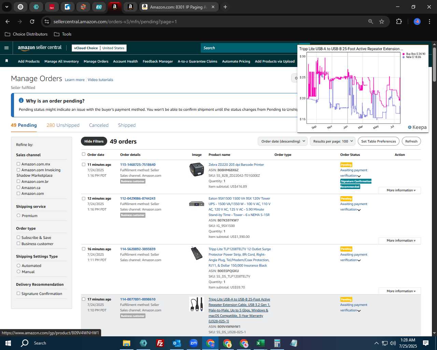Screen dimensions: 437x350
Task: Click the Refresh orders button
Action: click(411, 141)
